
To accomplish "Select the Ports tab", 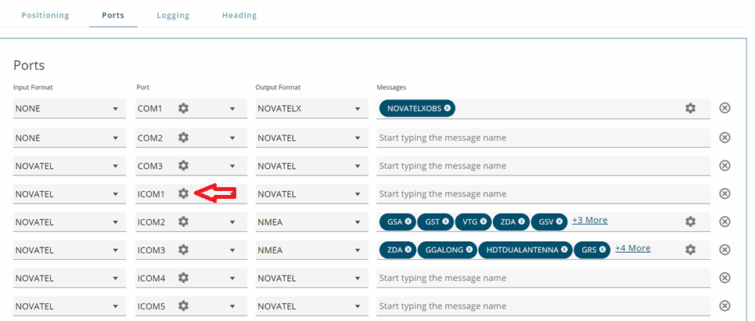I will click(113, 16).
